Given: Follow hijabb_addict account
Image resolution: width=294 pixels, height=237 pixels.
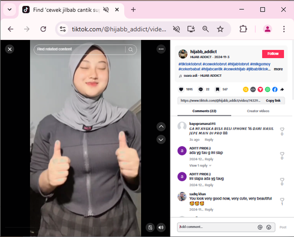Looking at the screenshot, I should tap(273, 54).
